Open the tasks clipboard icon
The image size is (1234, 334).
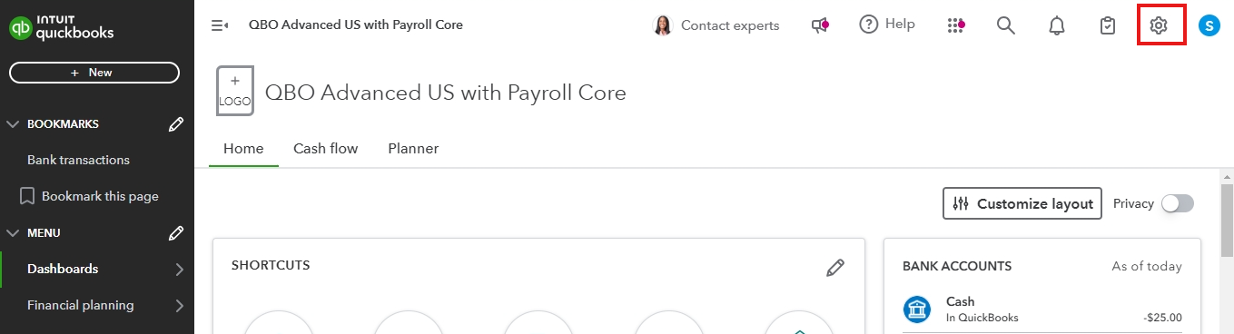click(1107, 25)
